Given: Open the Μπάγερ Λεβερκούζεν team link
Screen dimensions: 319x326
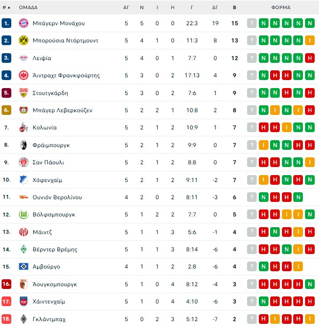Looking at the screenshot, I should 62,110.
